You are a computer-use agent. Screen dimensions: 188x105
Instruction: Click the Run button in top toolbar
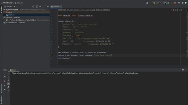(x=165, y=3)
